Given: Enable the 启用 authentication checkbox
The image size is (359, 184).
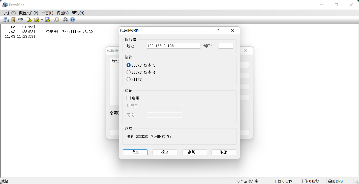Looking at the screenshot, I should tap(129, 98).
